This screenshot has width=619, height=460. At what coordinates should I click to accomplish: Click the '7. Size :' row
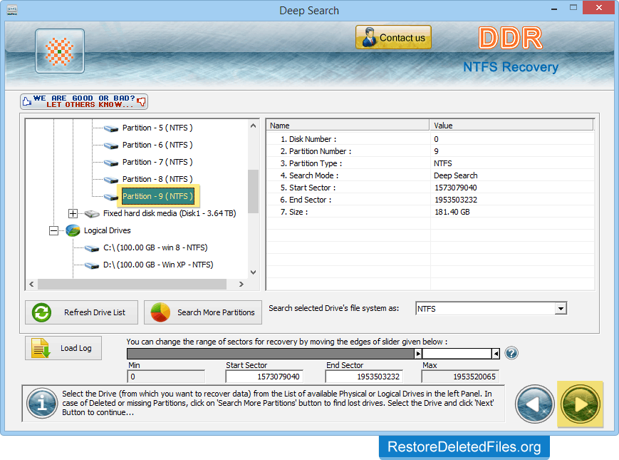(x=430, y=212)
